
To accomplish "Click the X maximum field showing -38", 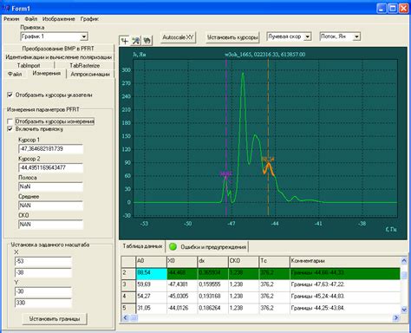I will [43, 272].
